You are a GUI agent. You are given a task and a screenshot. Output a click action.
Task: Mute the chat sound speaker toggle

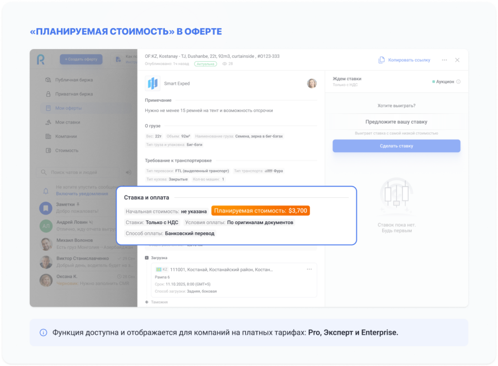click(128, 173)
